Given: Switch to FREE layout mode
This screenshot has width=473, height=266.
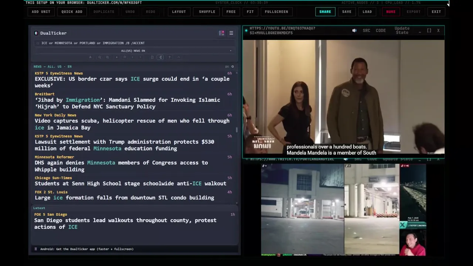Looking at the screenshot, I should [x=231, y=11].
